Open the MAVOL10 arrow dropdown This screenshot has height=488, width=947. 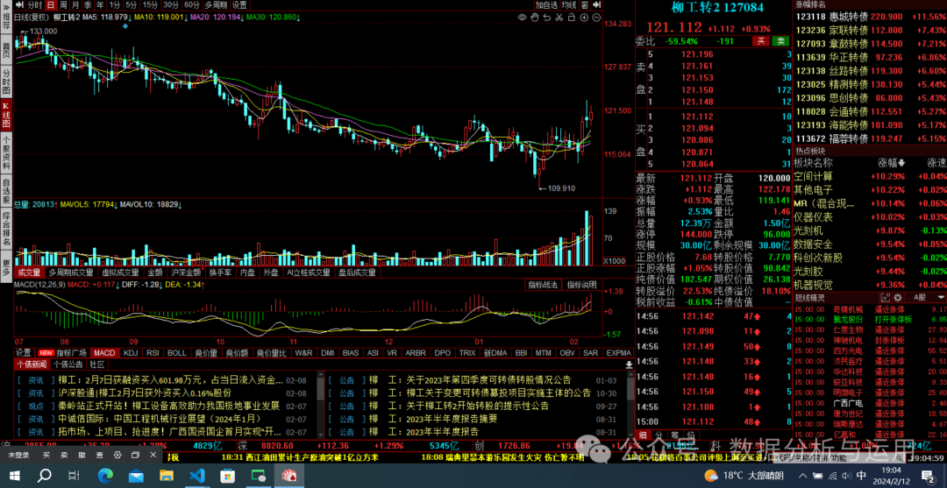pyautogui.click(x=180, y=204)
